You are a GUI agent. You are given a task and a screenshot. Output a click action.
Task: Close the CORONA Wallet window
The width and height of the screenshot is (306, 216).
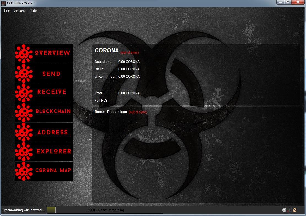[x=298, y=2]
